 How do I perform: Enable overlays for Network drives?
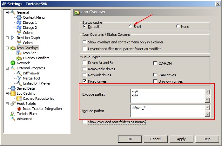click(85, 75)
